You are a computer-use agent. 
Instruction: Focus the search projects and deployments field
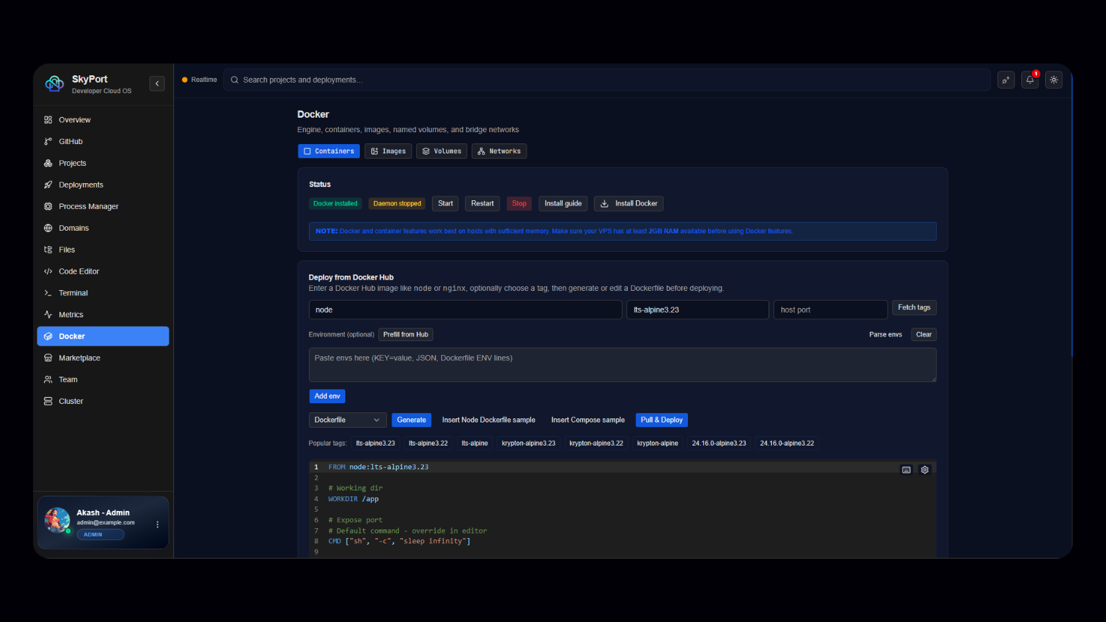(x=607, y=80)
